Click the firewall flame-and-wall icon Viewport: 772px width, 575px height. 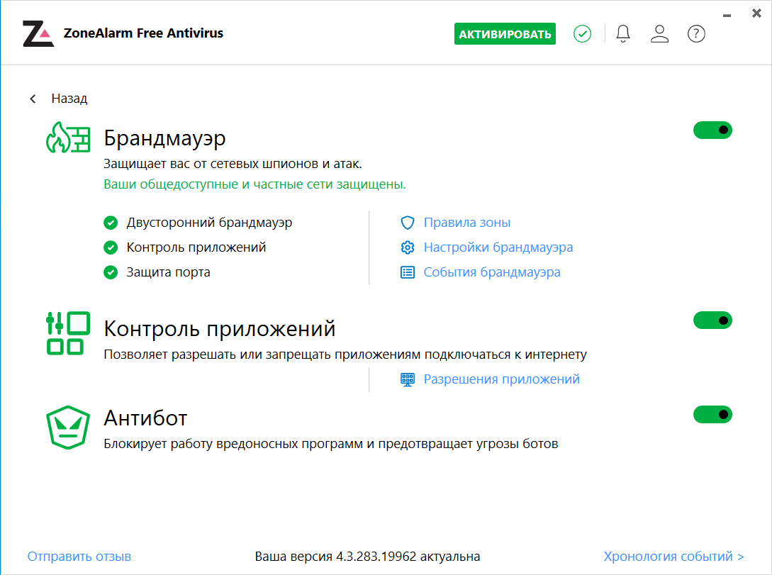(x=68, y=138)
